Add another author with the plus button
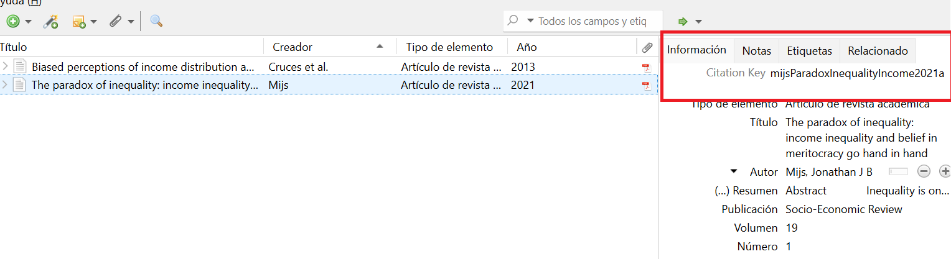951x259 pixels. (945, 171)
